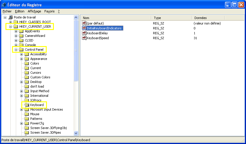
Task: Sort values by the Nom column header
Action: click(116, 18)
